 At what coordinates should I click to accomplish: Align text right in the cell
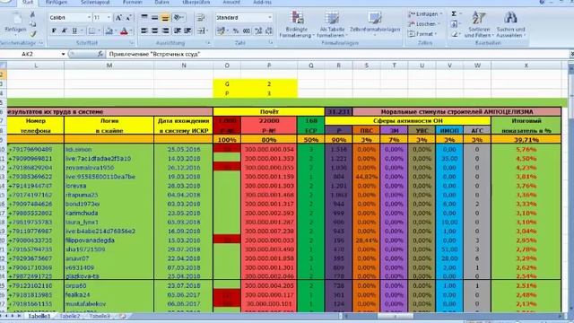click(x=165, y=31)
